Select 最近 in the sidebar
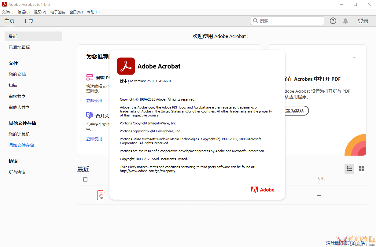 (x=33, y=36)
